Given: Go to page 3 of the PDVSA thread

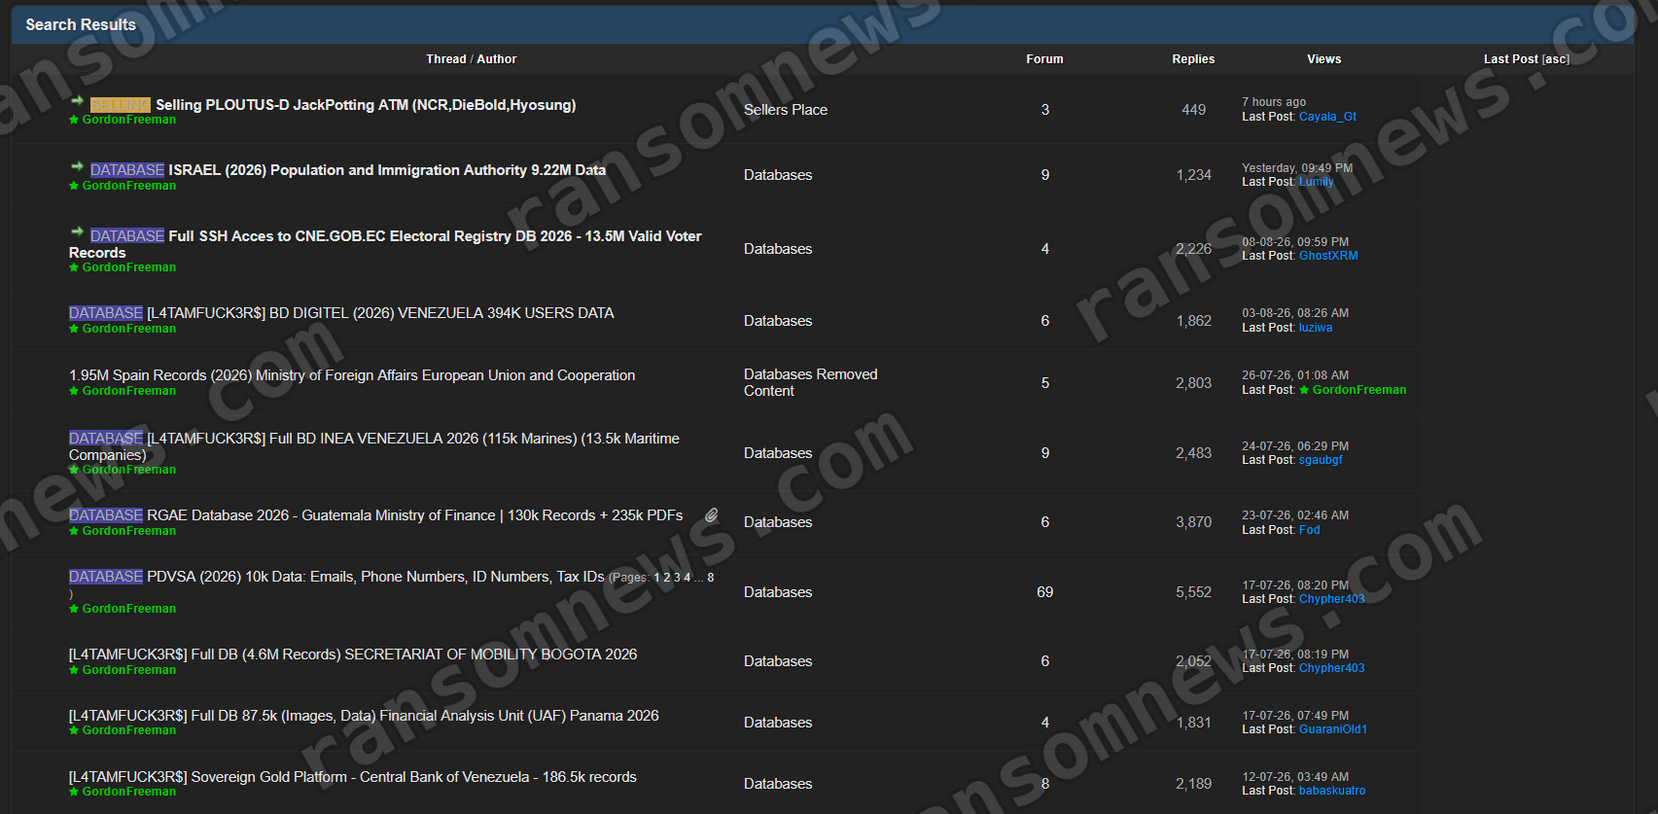Looking at the screenshot, I should pos(677,578).
